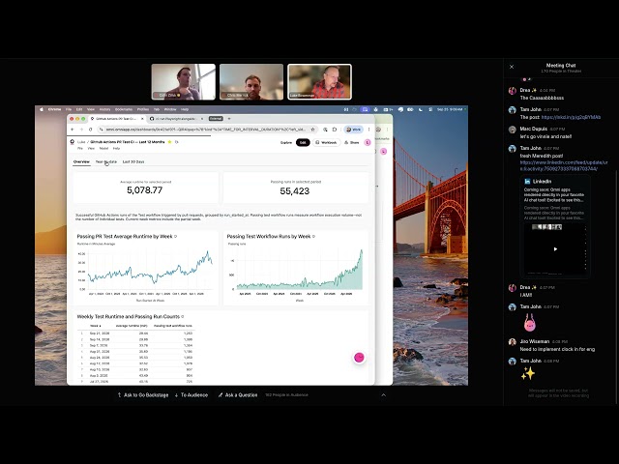Click the browser back arrow
The height and width of the screenshot is (464, 619).
[x=73, y=130]
